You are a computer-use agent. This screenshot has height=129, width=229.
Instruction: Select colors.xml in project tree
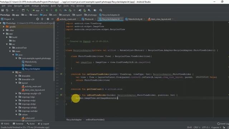(x=30, y=118)
